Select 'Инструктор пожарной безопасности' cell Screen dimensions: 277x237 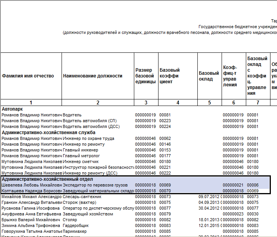(98, 167)
